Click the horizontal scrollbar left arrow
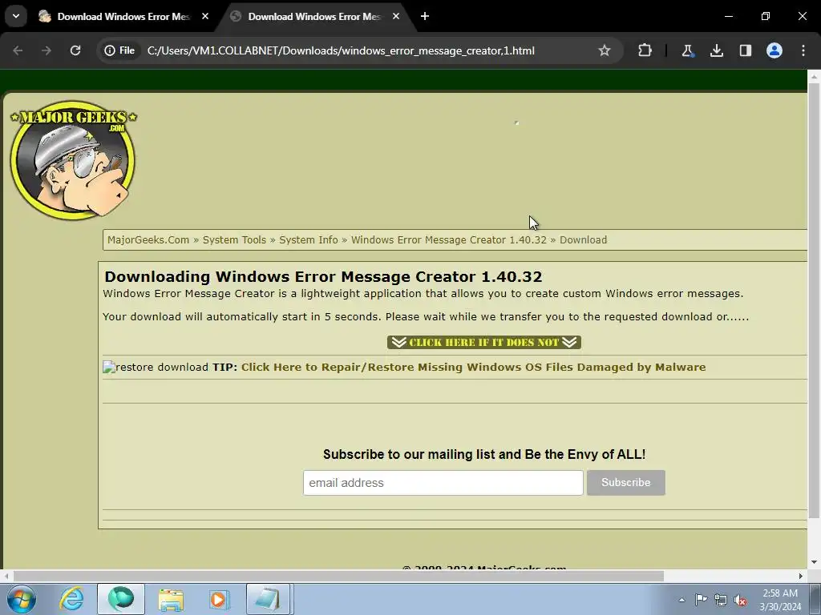Viewport: 821px width, 615px height. (6, 576)
